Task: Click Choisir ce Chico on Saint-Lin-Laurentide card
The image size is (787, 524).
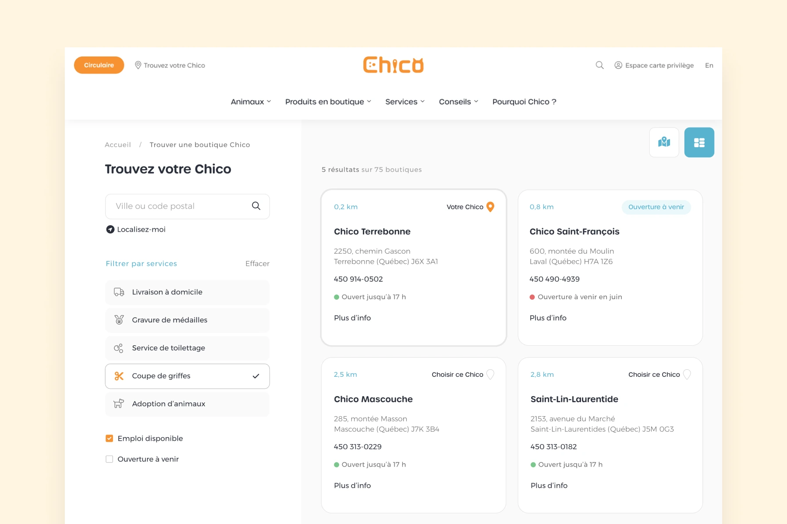Action: 654,375
